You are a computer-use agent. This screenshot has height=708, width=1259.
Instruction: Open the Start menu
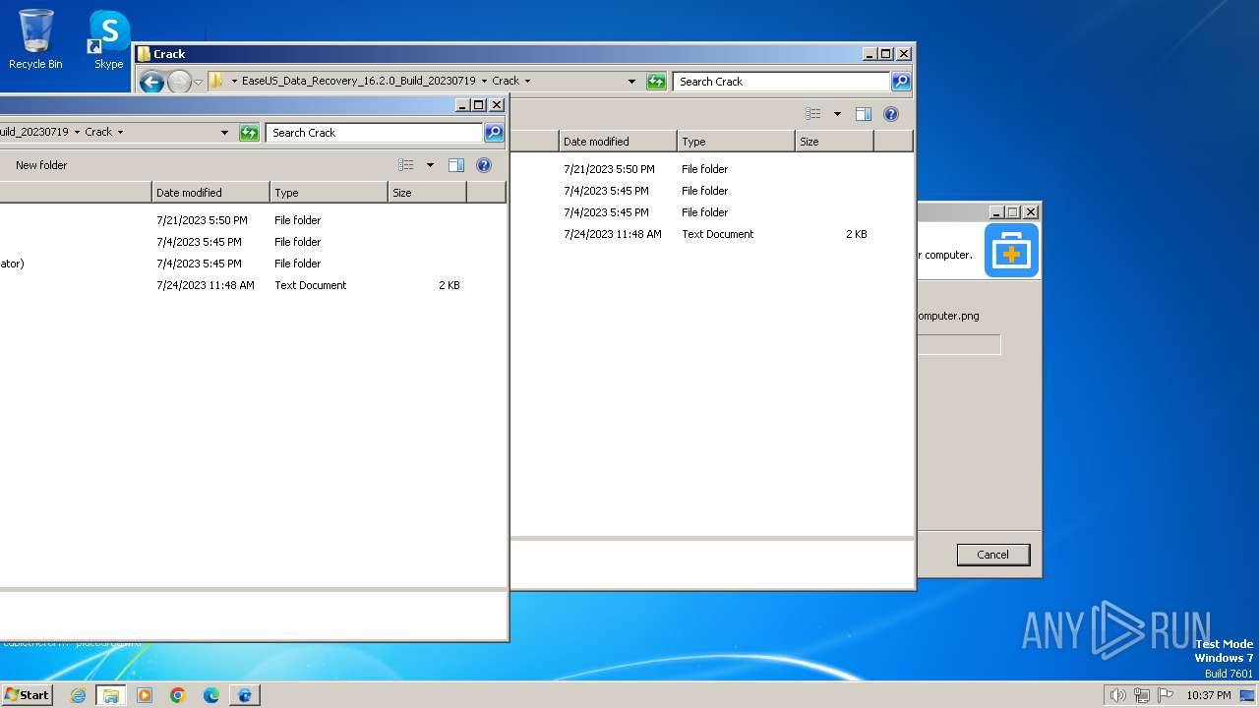point(27,694)
